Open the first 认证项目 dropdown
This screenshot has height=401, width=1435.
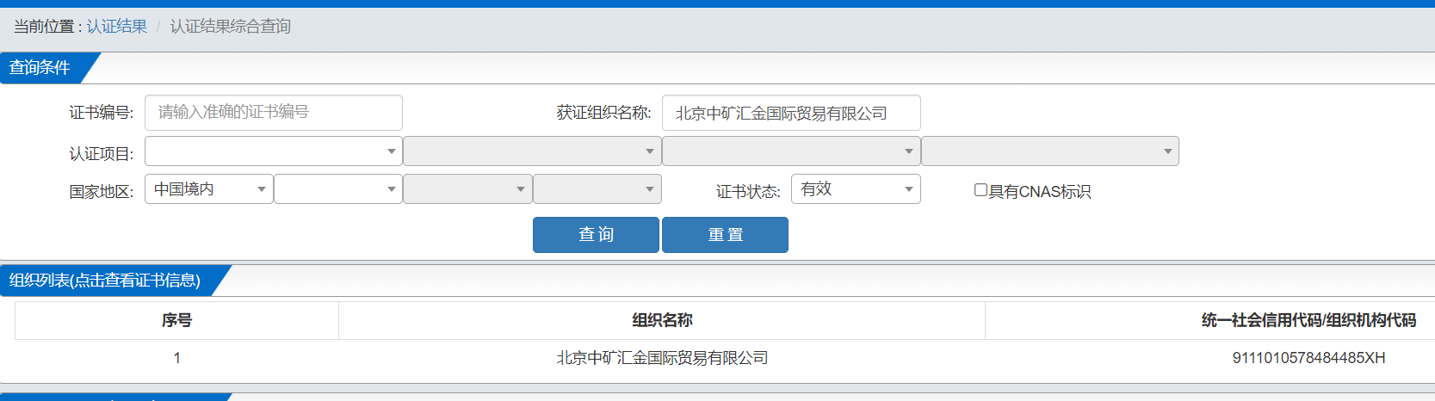tap(274, 151)
